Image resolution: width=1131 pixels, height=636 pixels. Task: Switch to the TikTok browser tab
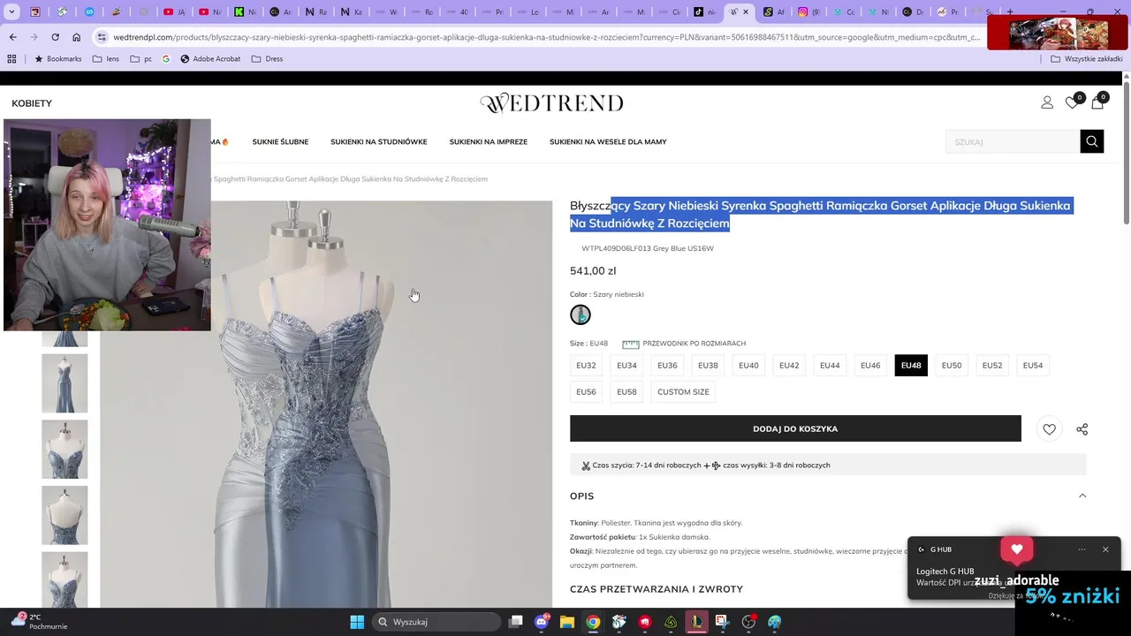704,12
